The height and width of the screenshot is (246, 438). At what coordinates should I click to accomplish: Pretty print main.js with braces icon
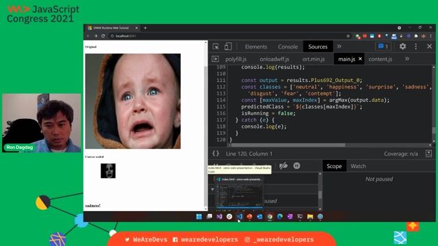[216, 154]
